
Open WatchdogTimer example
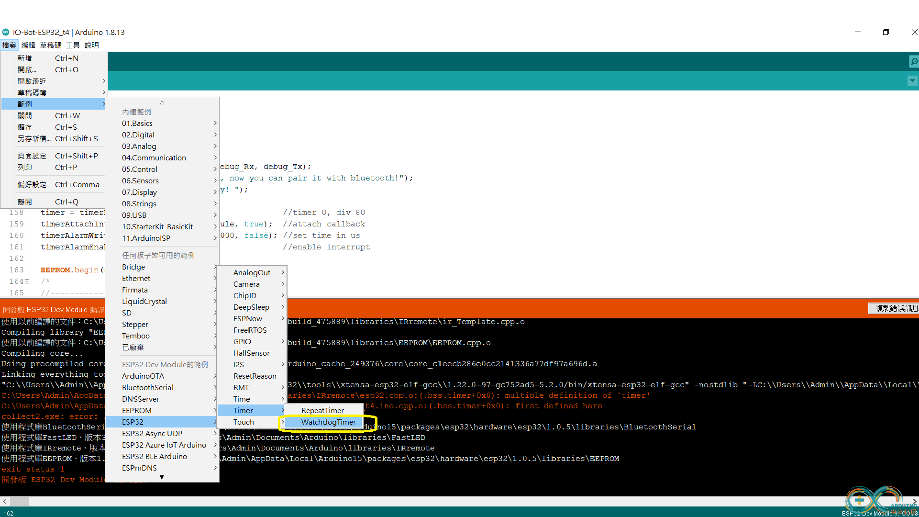[x=325, y=422]
